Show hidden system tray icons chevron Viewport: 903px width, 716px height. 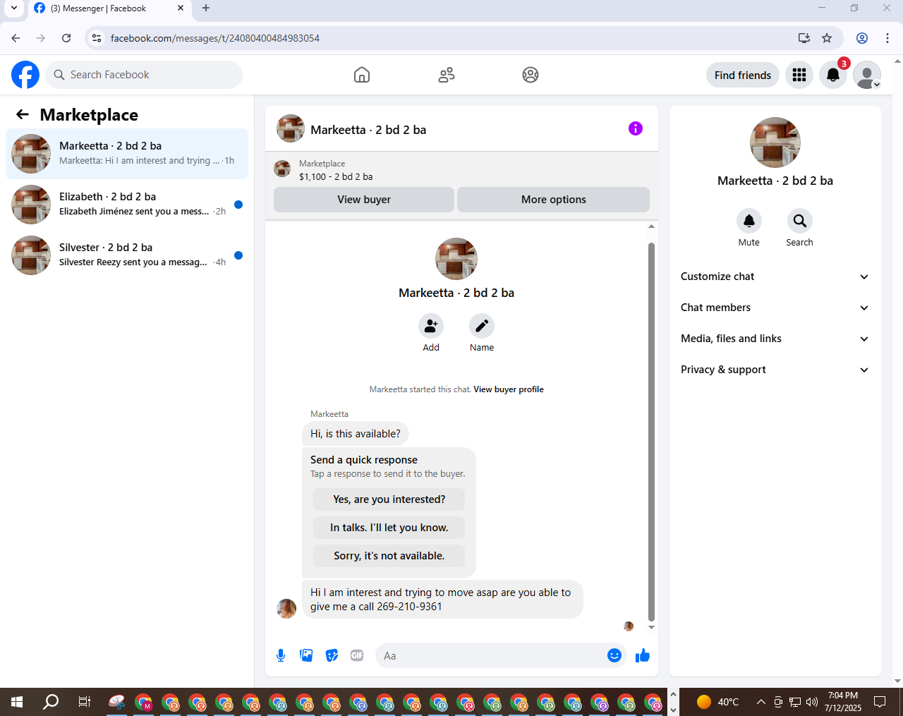760,702
